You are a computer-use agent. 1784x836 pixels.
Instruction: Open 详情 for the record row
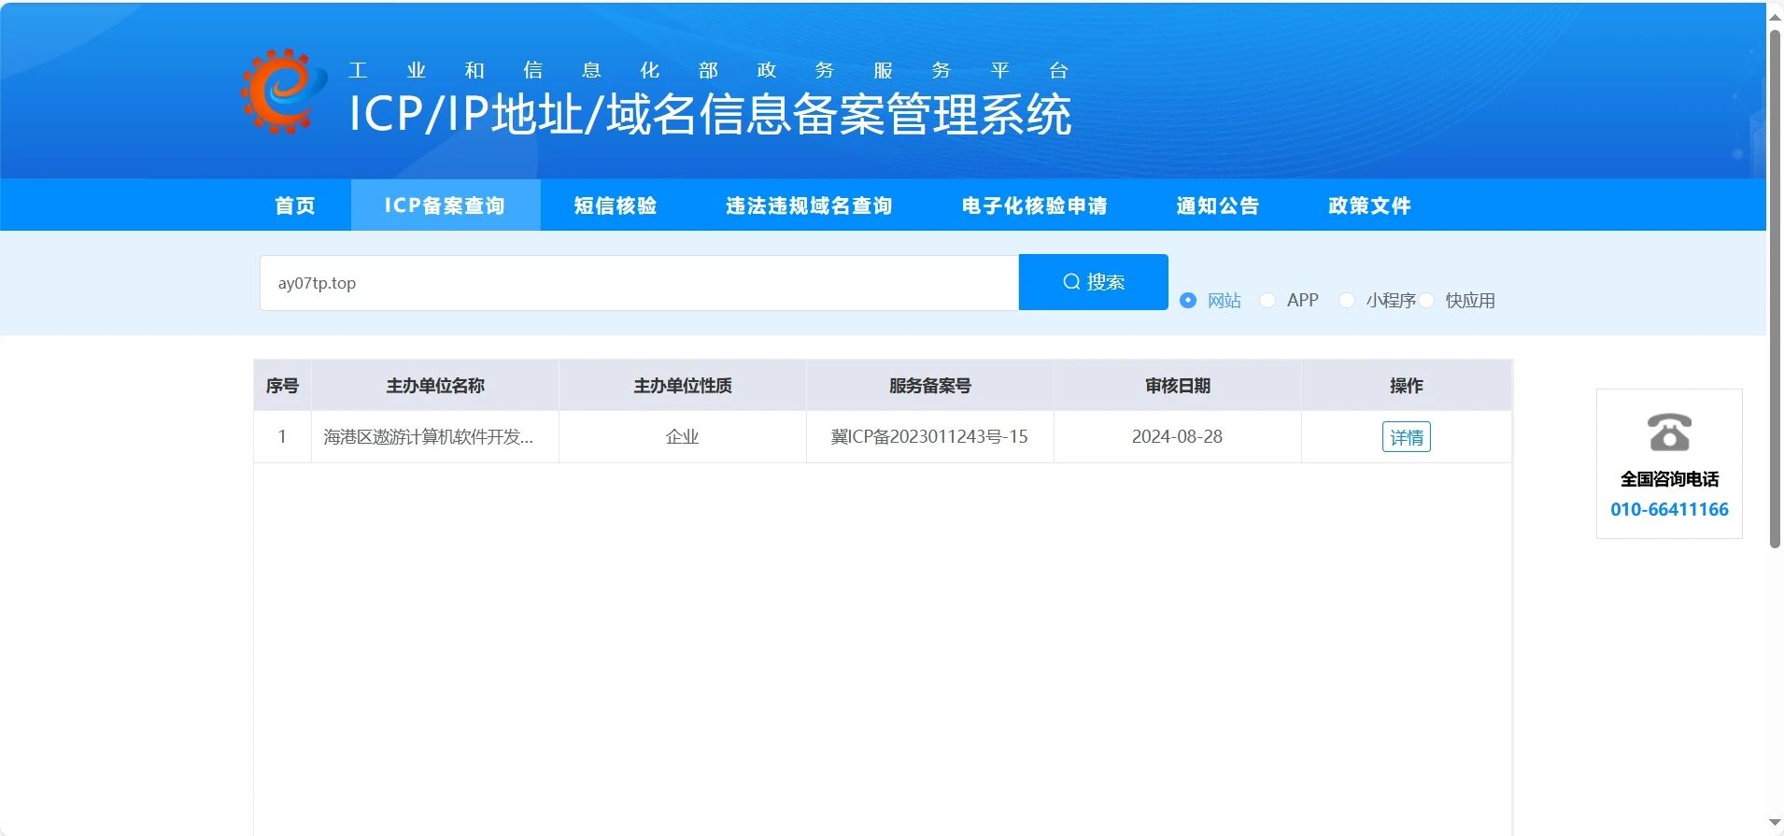(1407, 437)
